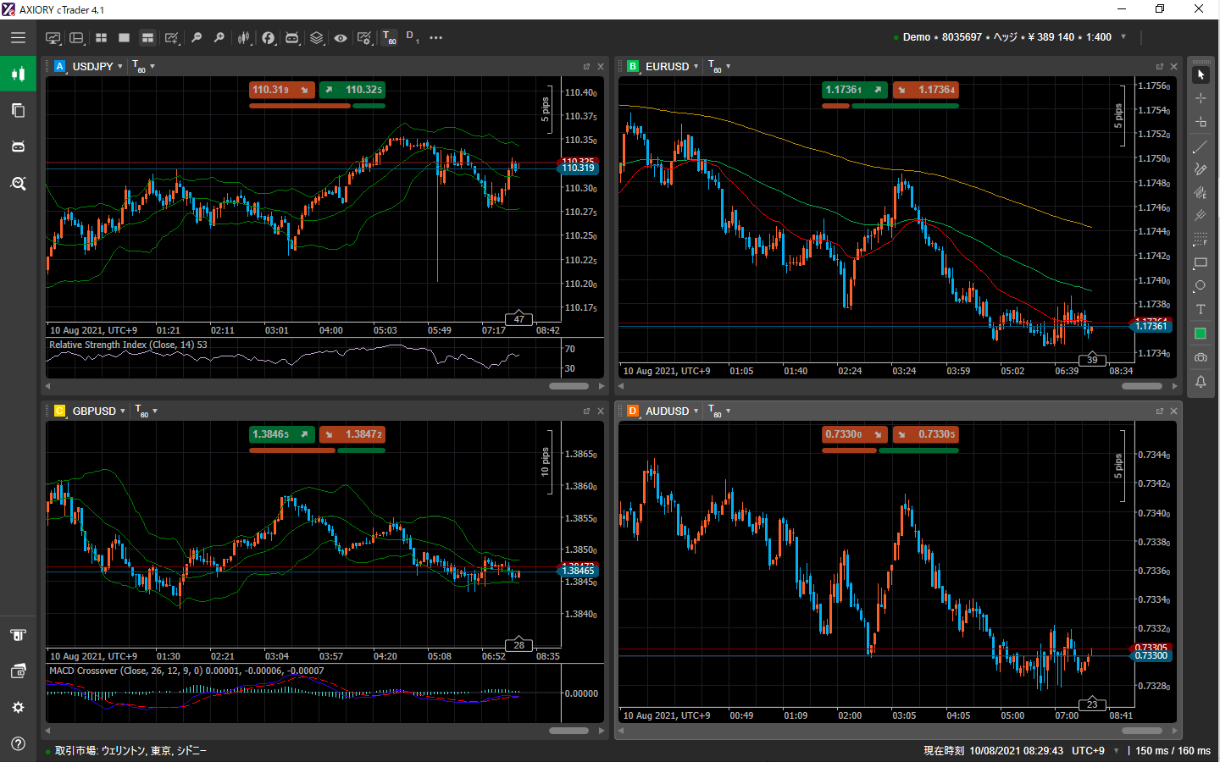Open the Automate robot section in sidebar
The width and height of the screenshot is (1220, 762).
[18, 146]
